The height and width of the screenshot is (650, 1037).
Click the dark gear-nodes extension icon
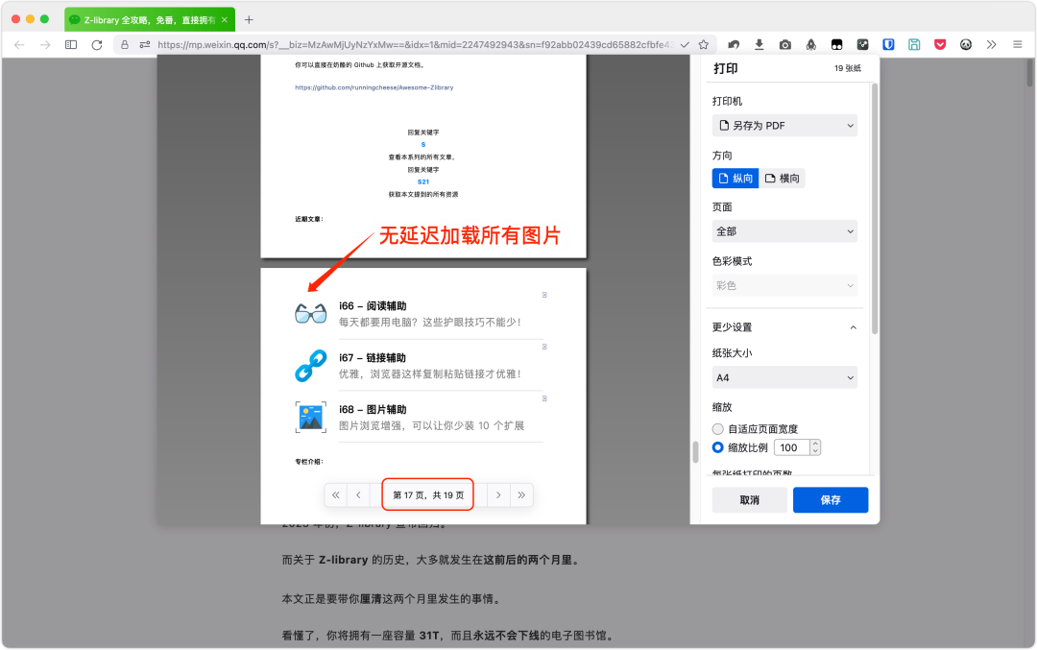pos(862,45)
